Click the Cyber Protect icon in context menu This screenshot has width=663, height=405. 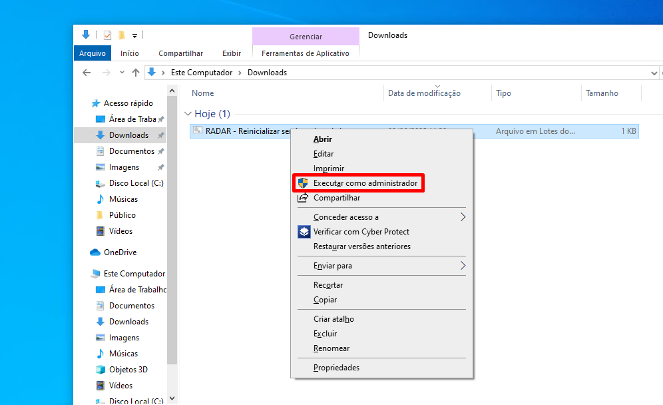[x=303, y=232]
